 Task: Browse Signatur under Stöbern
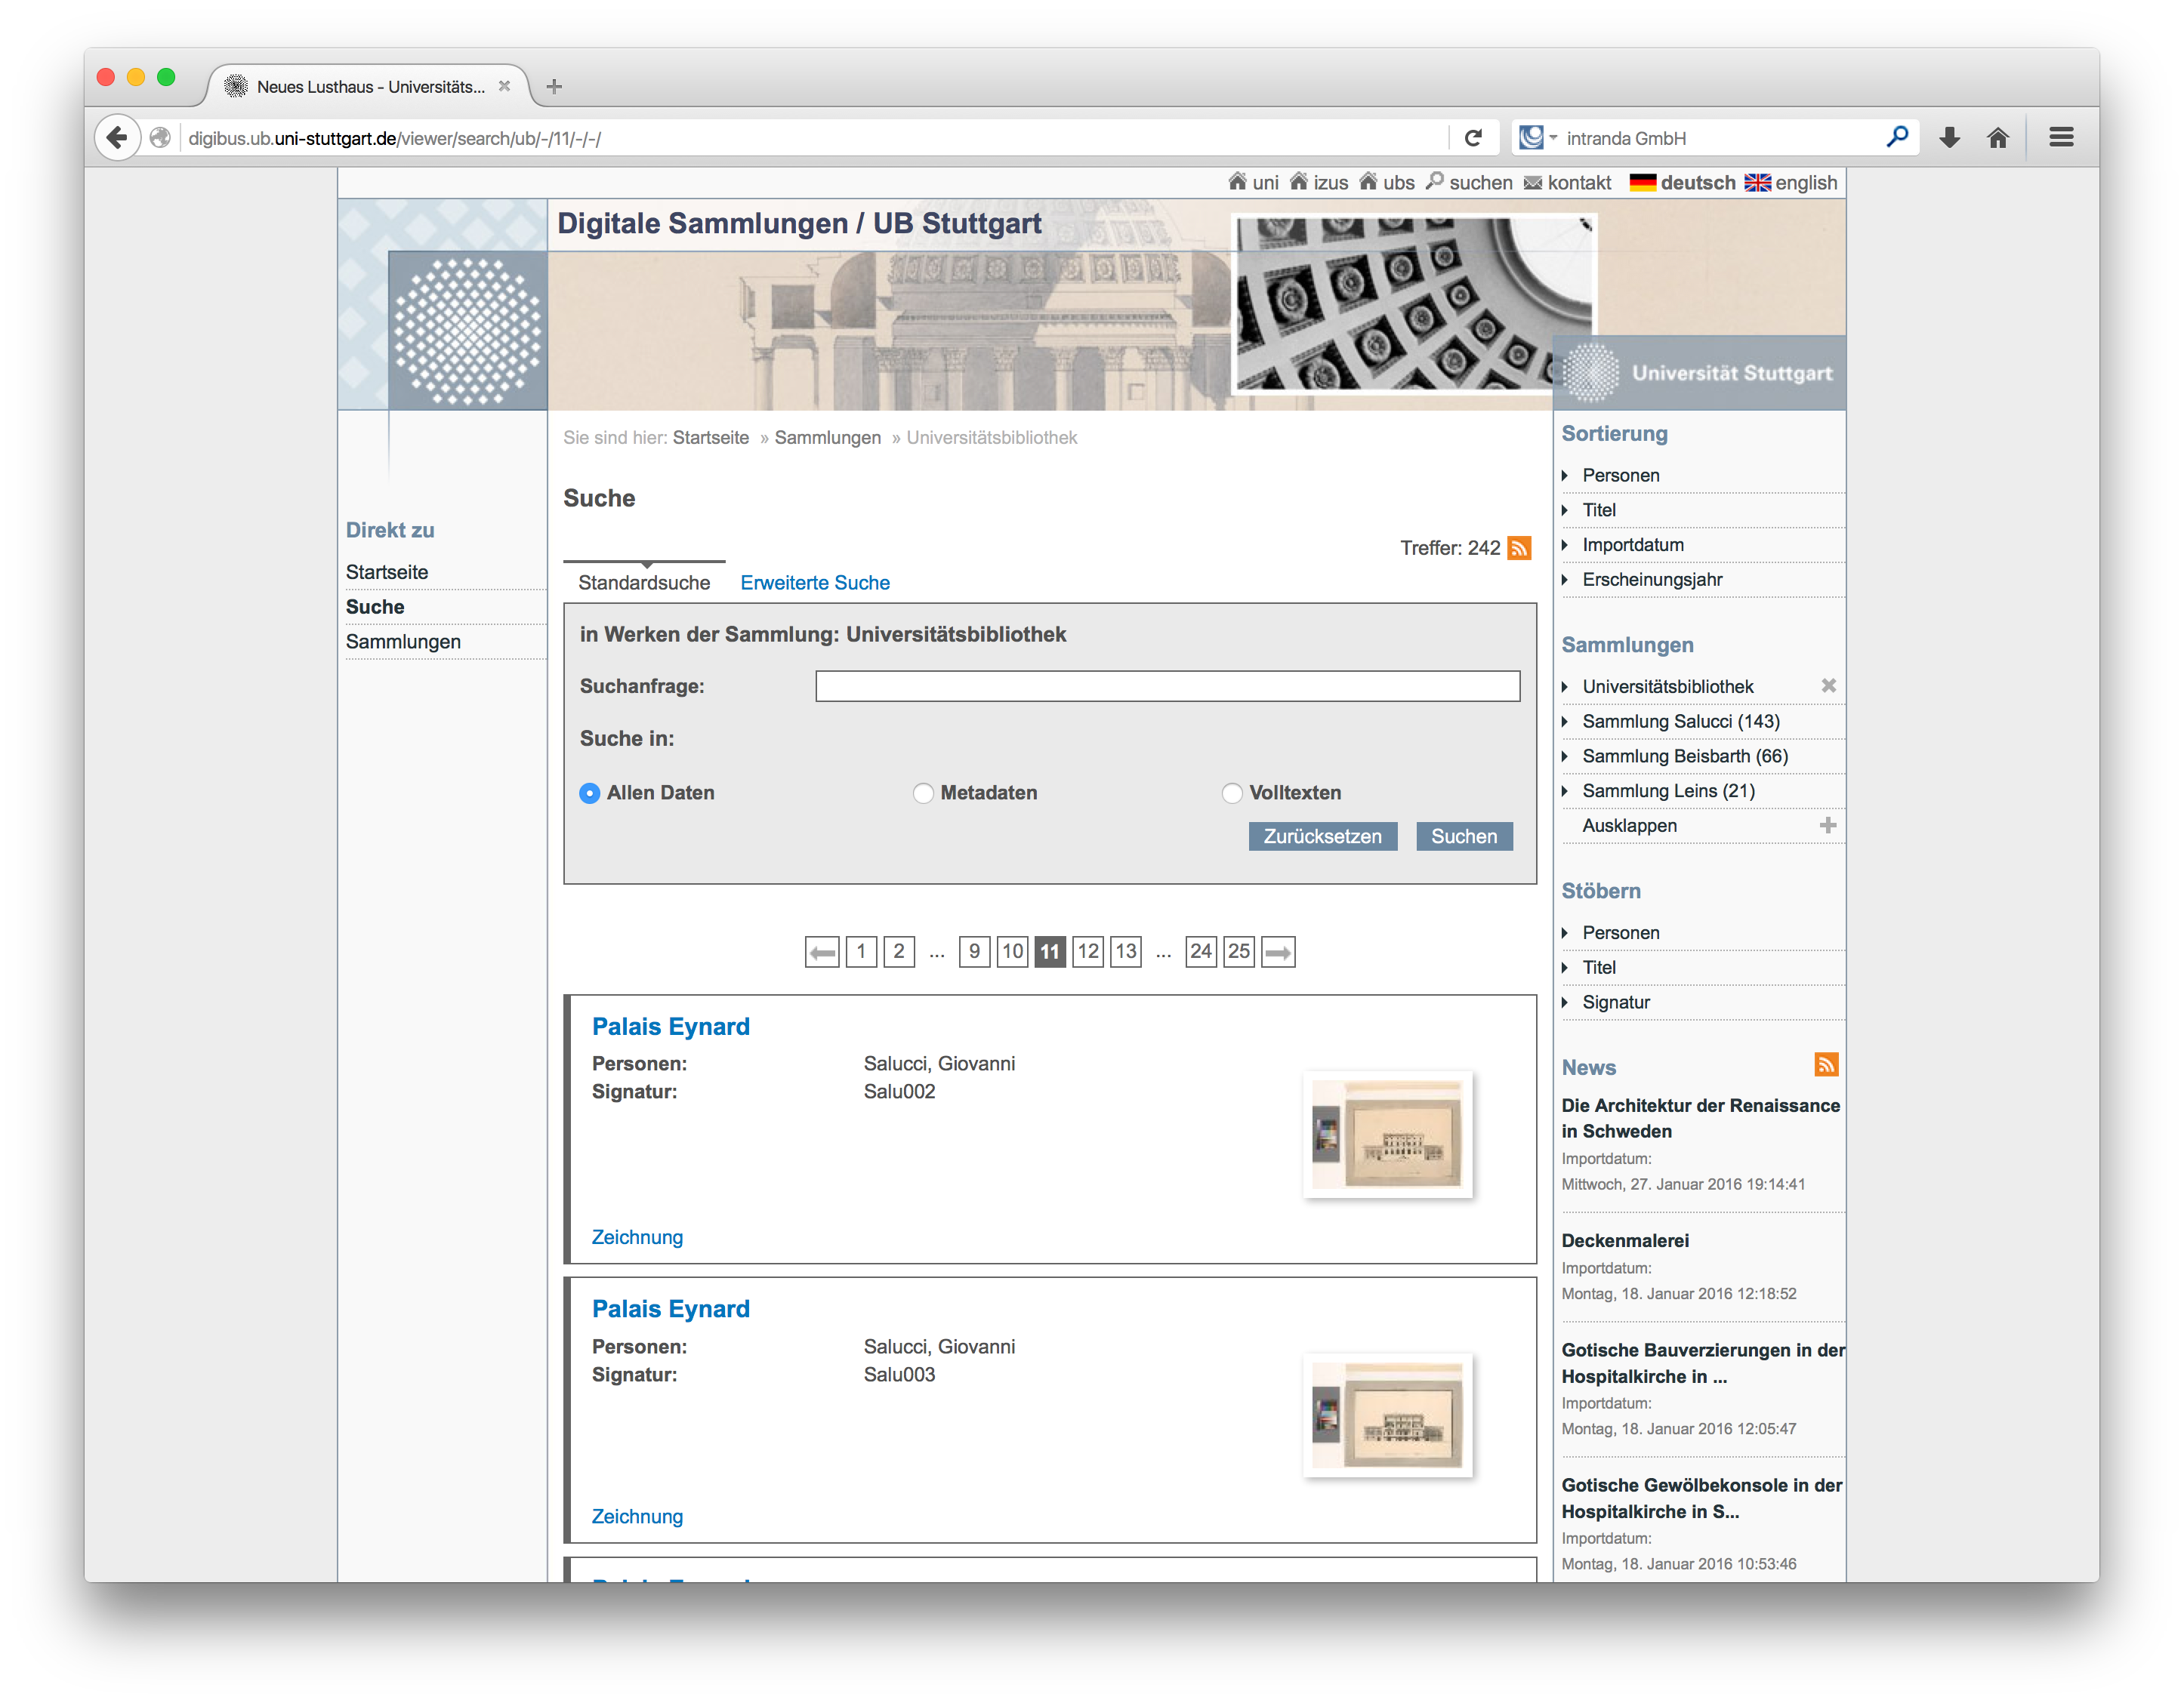click(x=1616, y=1002)
